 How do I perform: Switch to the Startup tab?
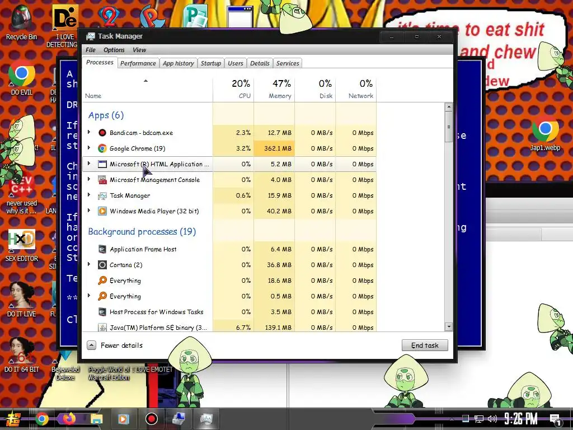[x=211, y=63]
